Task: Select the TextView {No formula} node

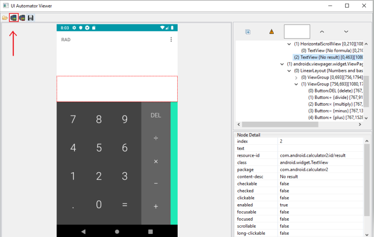Action: click(x=331, y=51)
